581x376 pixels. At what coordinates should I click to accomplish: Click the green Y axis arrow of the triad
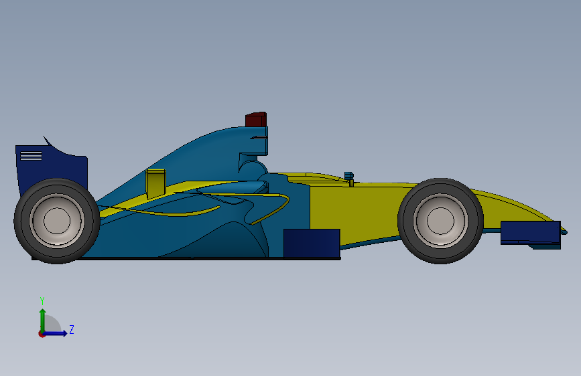tap(43, 320)
